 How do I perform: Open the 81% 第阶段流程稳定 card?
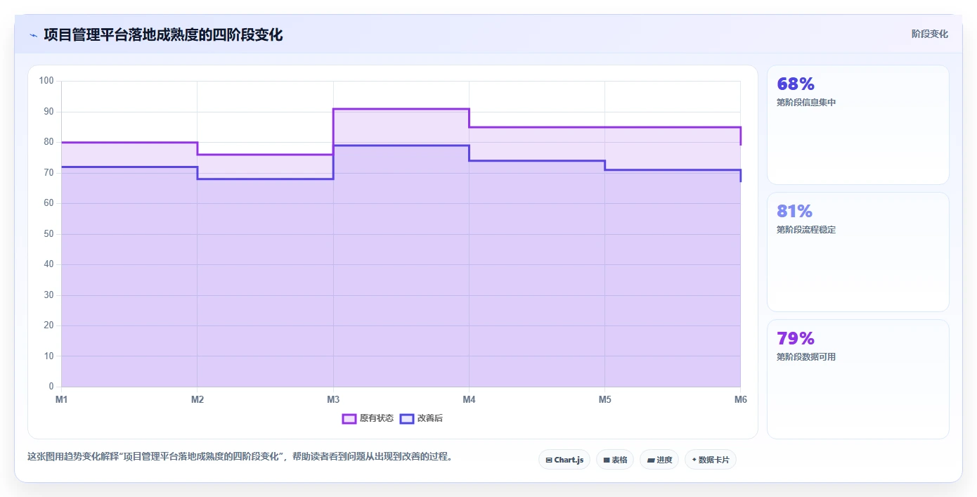tap(858, 252)
